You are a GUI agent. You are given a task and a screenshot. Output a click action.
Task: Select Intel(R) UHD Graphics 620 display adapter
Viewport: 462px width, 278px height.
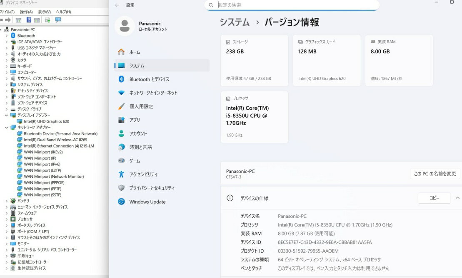(46, 121)
